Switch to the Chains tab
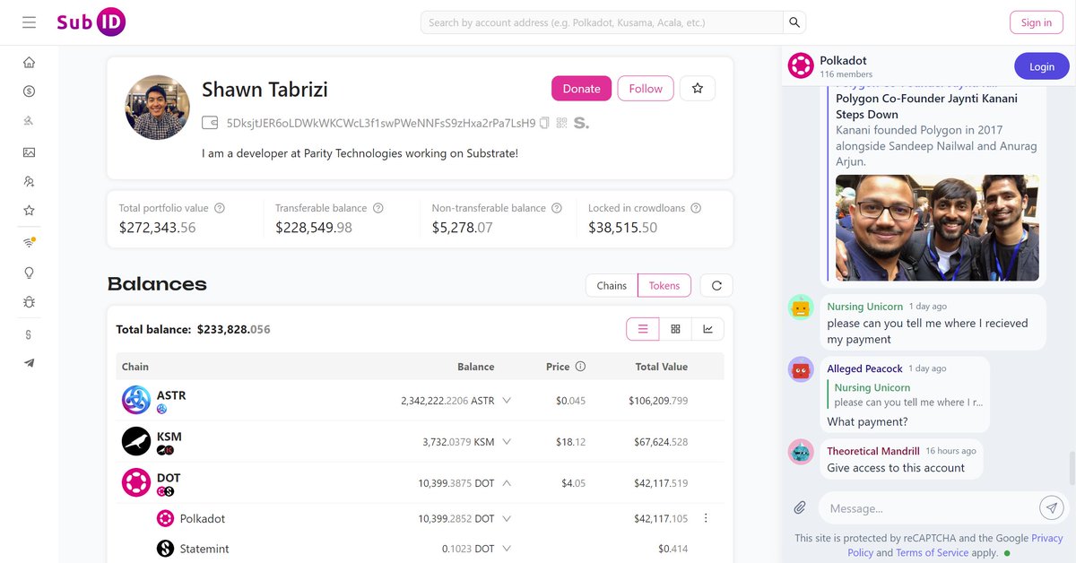Viewport: 1076px width, 563px height. click(x=612, y=286)
